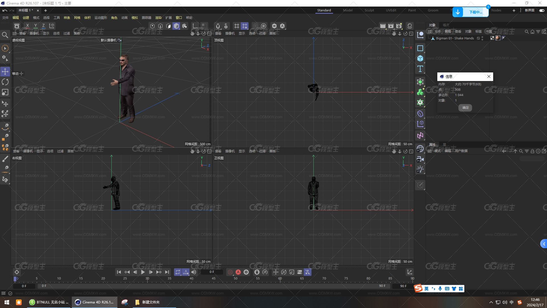Add a light object

[420, 169]
